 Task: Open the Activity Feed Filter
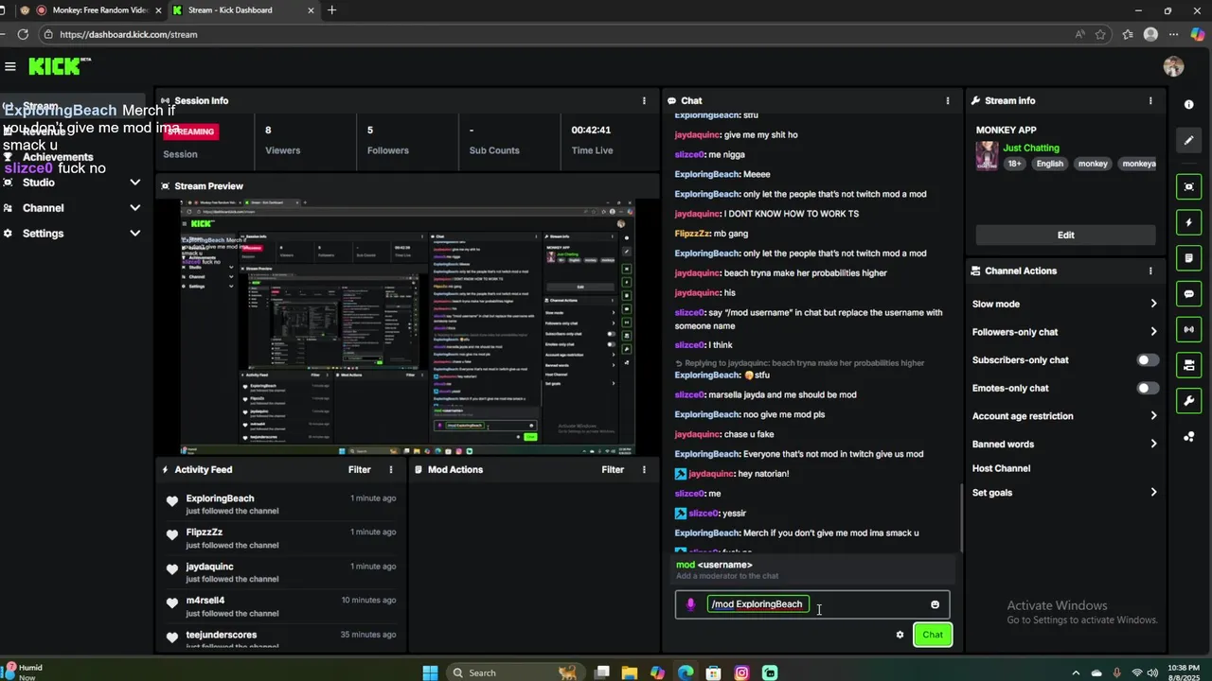tap(360, 469)
